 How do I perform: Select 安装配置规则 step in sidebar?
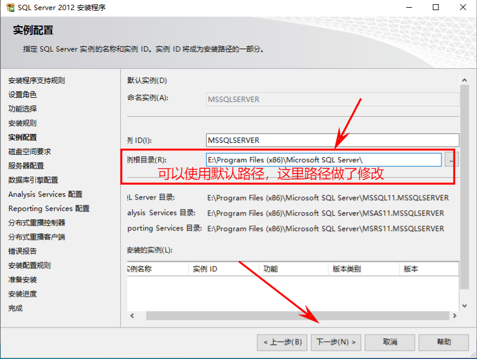pos(30,265)
